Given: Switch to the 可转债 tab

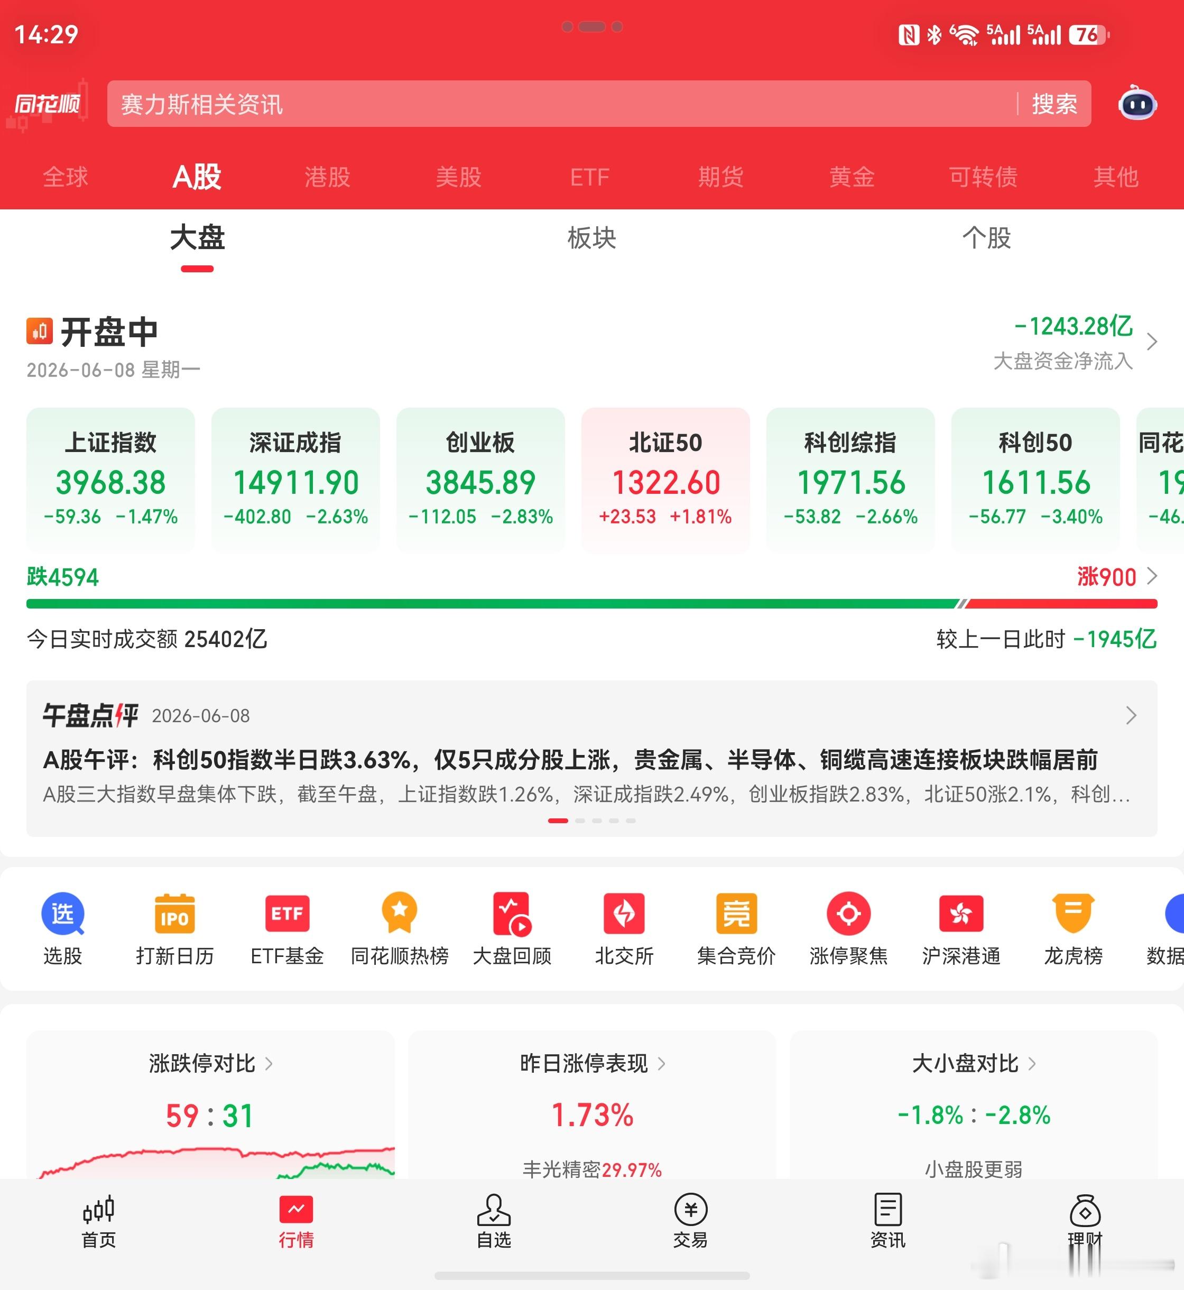Looking at the screenshot, I should 984,177.
